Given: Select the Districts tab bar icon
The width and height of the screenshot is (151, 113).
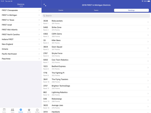Looking at the screenshot, I should pyautogui.click(x=21, y=110).
